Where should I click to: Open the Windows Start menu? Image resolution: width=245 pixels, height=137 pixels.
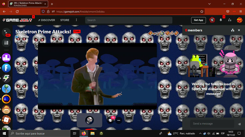(4, 133)
